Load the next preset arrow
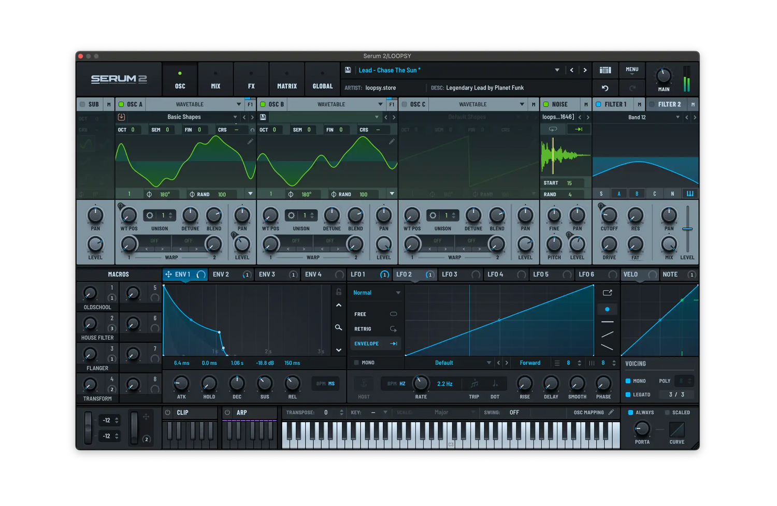 pyautogui.click(x=585, y=70)
